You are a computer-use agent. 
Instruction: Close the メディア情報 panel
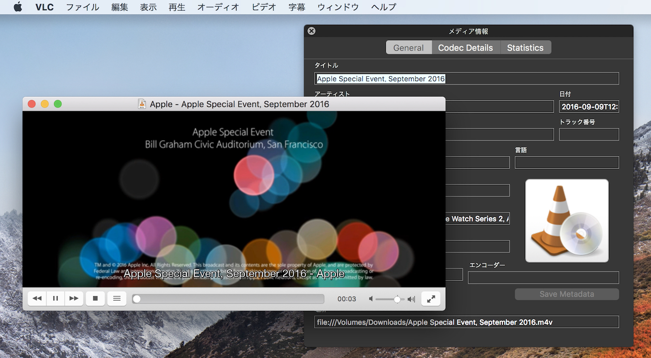pos(312,31)
